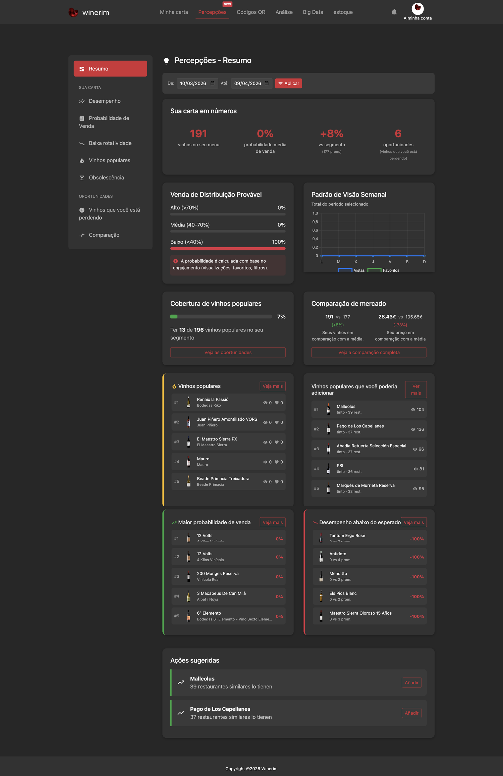This screenshot has height=776, width=503.
Task: Open the Minha carta tab
Action: pyautogui.click(x=174, y=12)
